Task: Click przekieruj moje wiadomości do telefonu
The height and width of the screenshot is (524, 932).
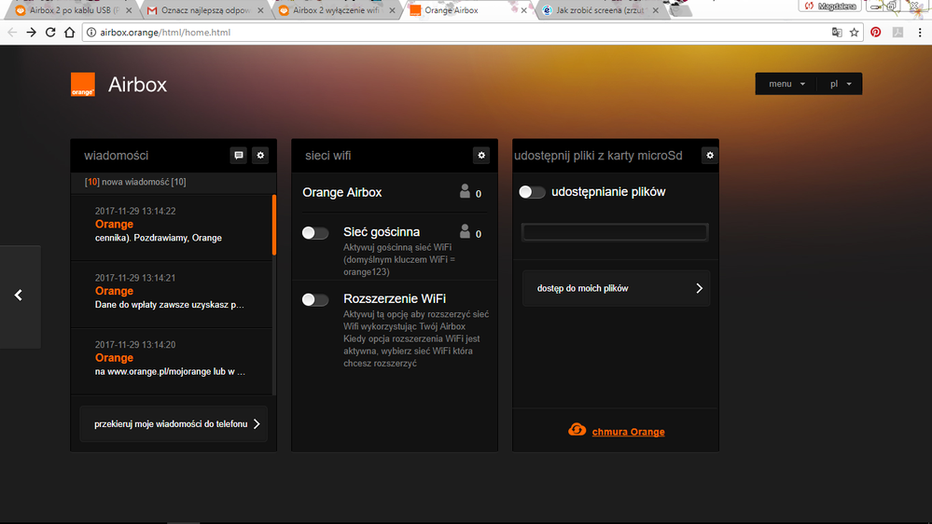Action: tap(174, 424)
